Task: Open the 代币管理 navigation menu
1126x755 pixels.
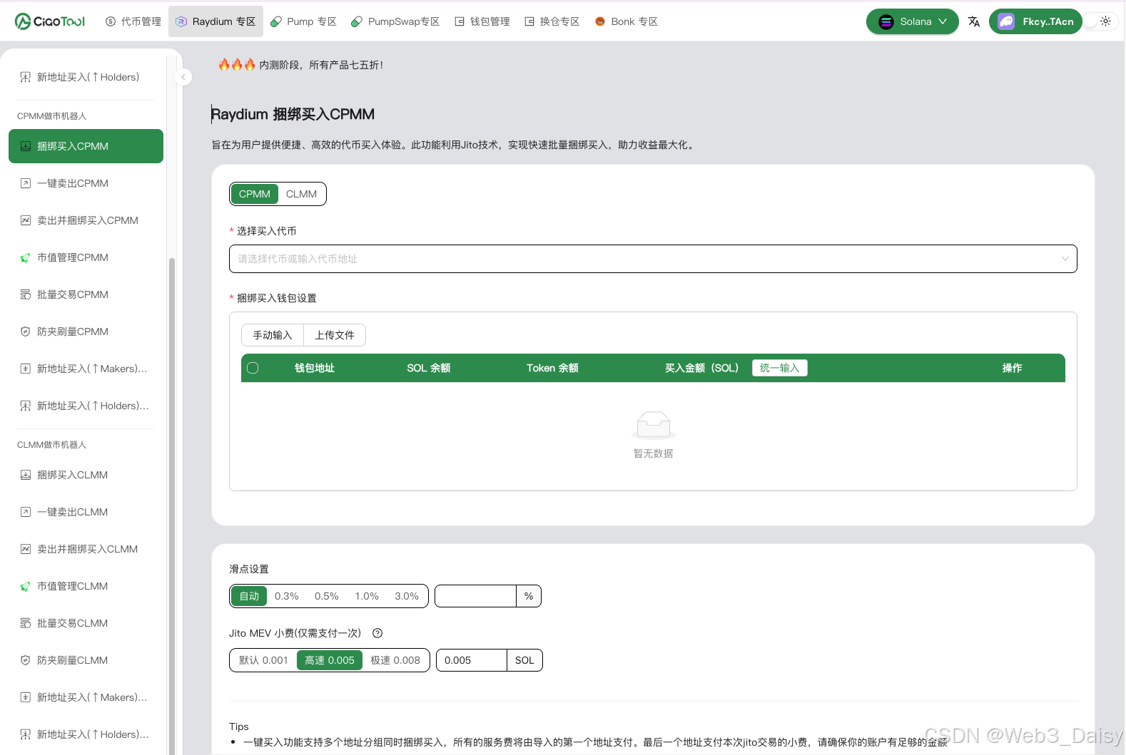Action: coord(133,21)
